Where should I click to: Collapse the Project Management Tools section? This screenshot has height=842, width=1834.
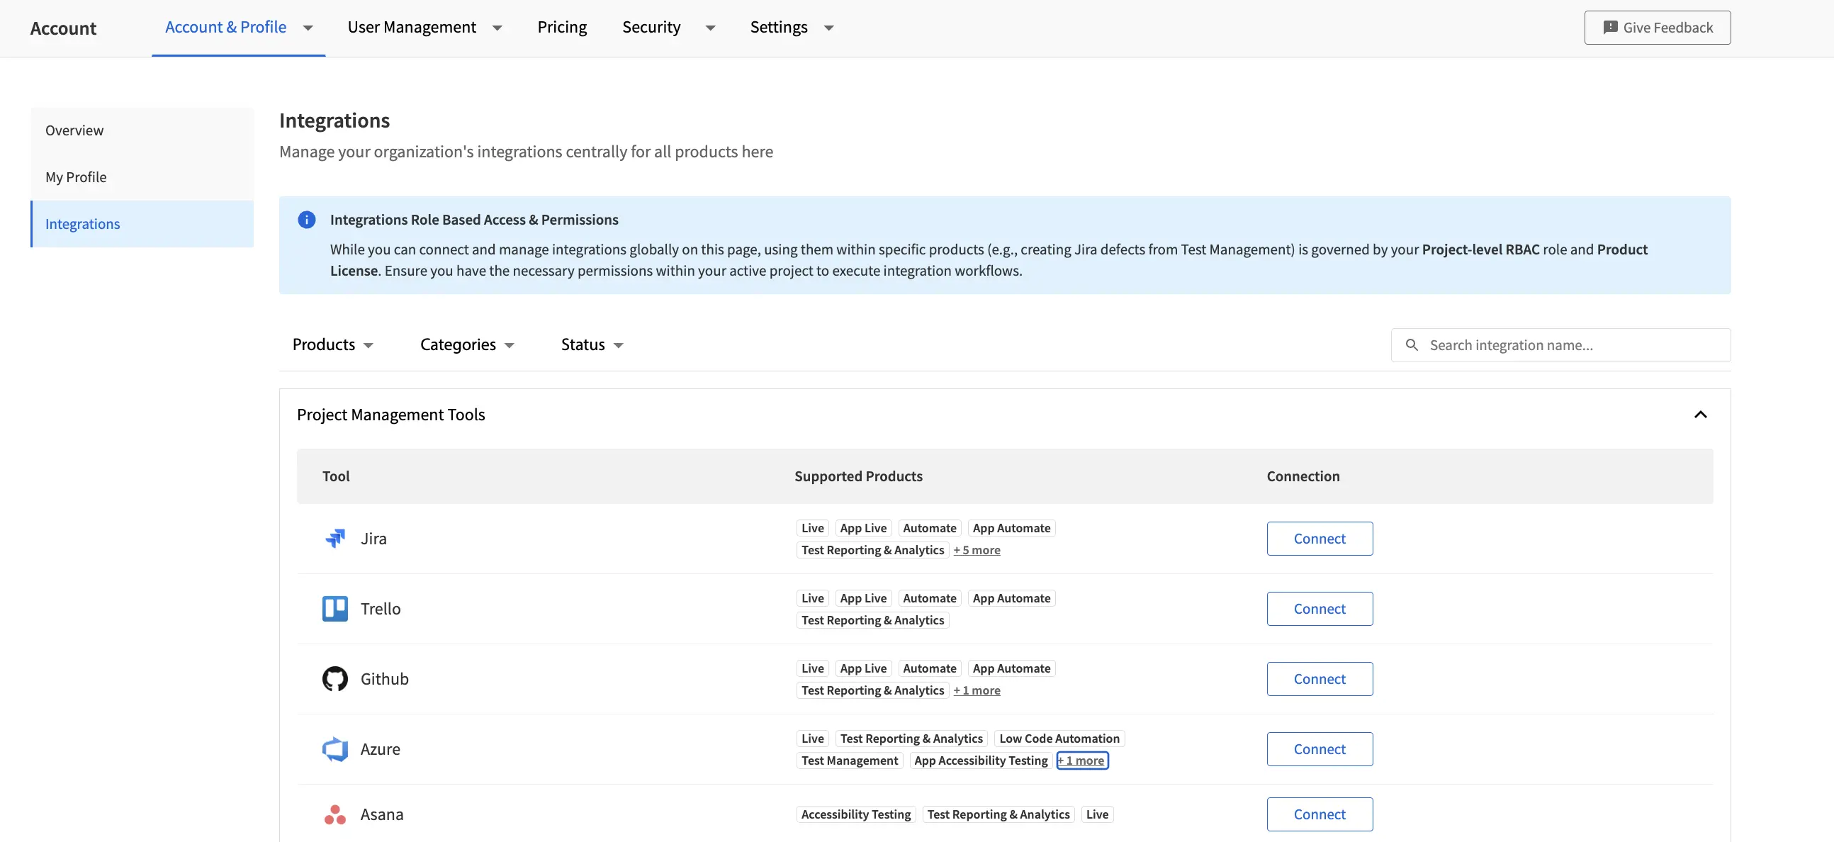coord(1700,415)
